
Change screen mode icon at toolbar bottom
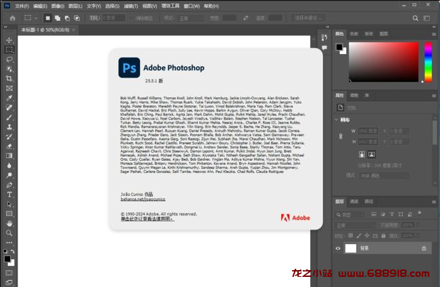coord(9,282)
